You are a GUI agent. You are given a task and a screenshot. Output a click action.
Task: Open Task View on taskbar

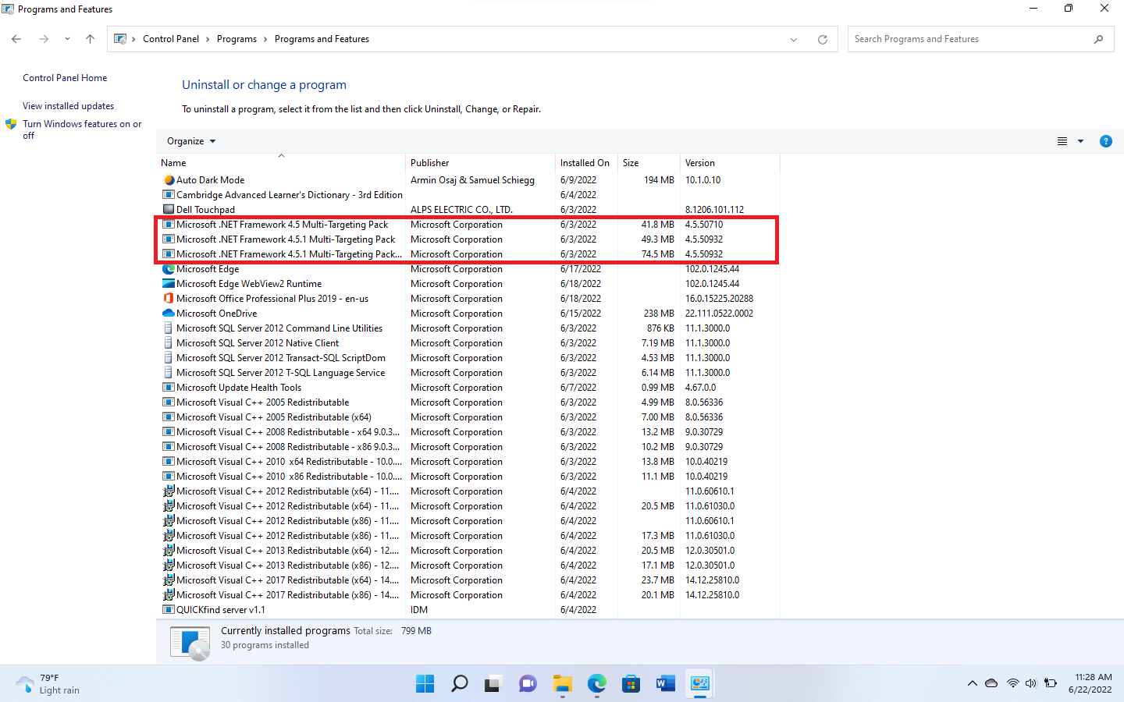493,684
